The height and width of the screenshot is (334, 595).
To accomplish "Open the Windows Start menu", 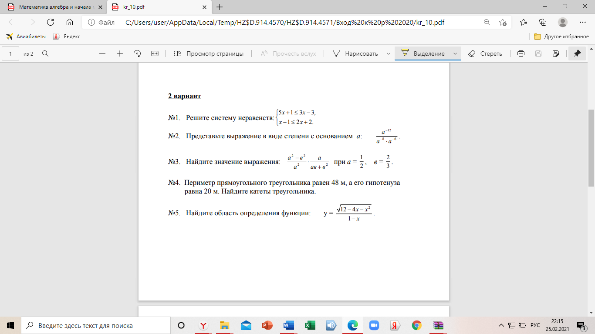I will (x=10, y=325).
